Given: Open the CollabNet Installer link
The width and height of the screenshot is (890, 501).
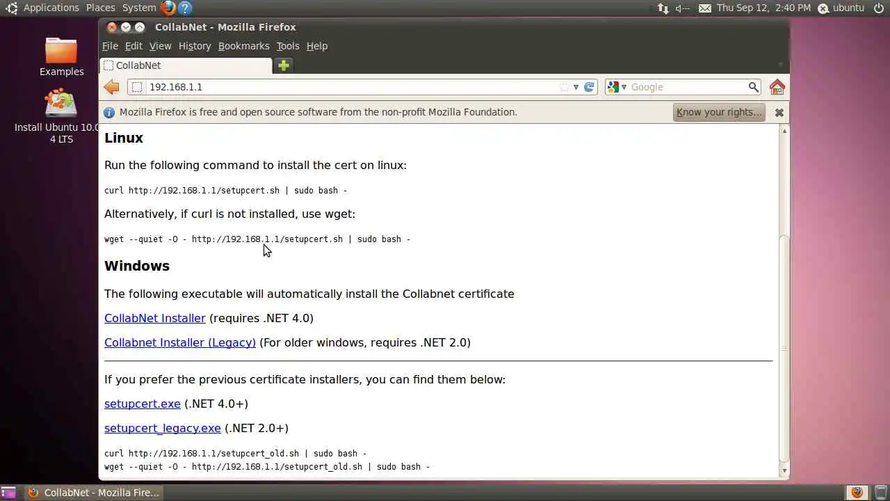Looking at the screenshot, I should (x=155, y=318).
